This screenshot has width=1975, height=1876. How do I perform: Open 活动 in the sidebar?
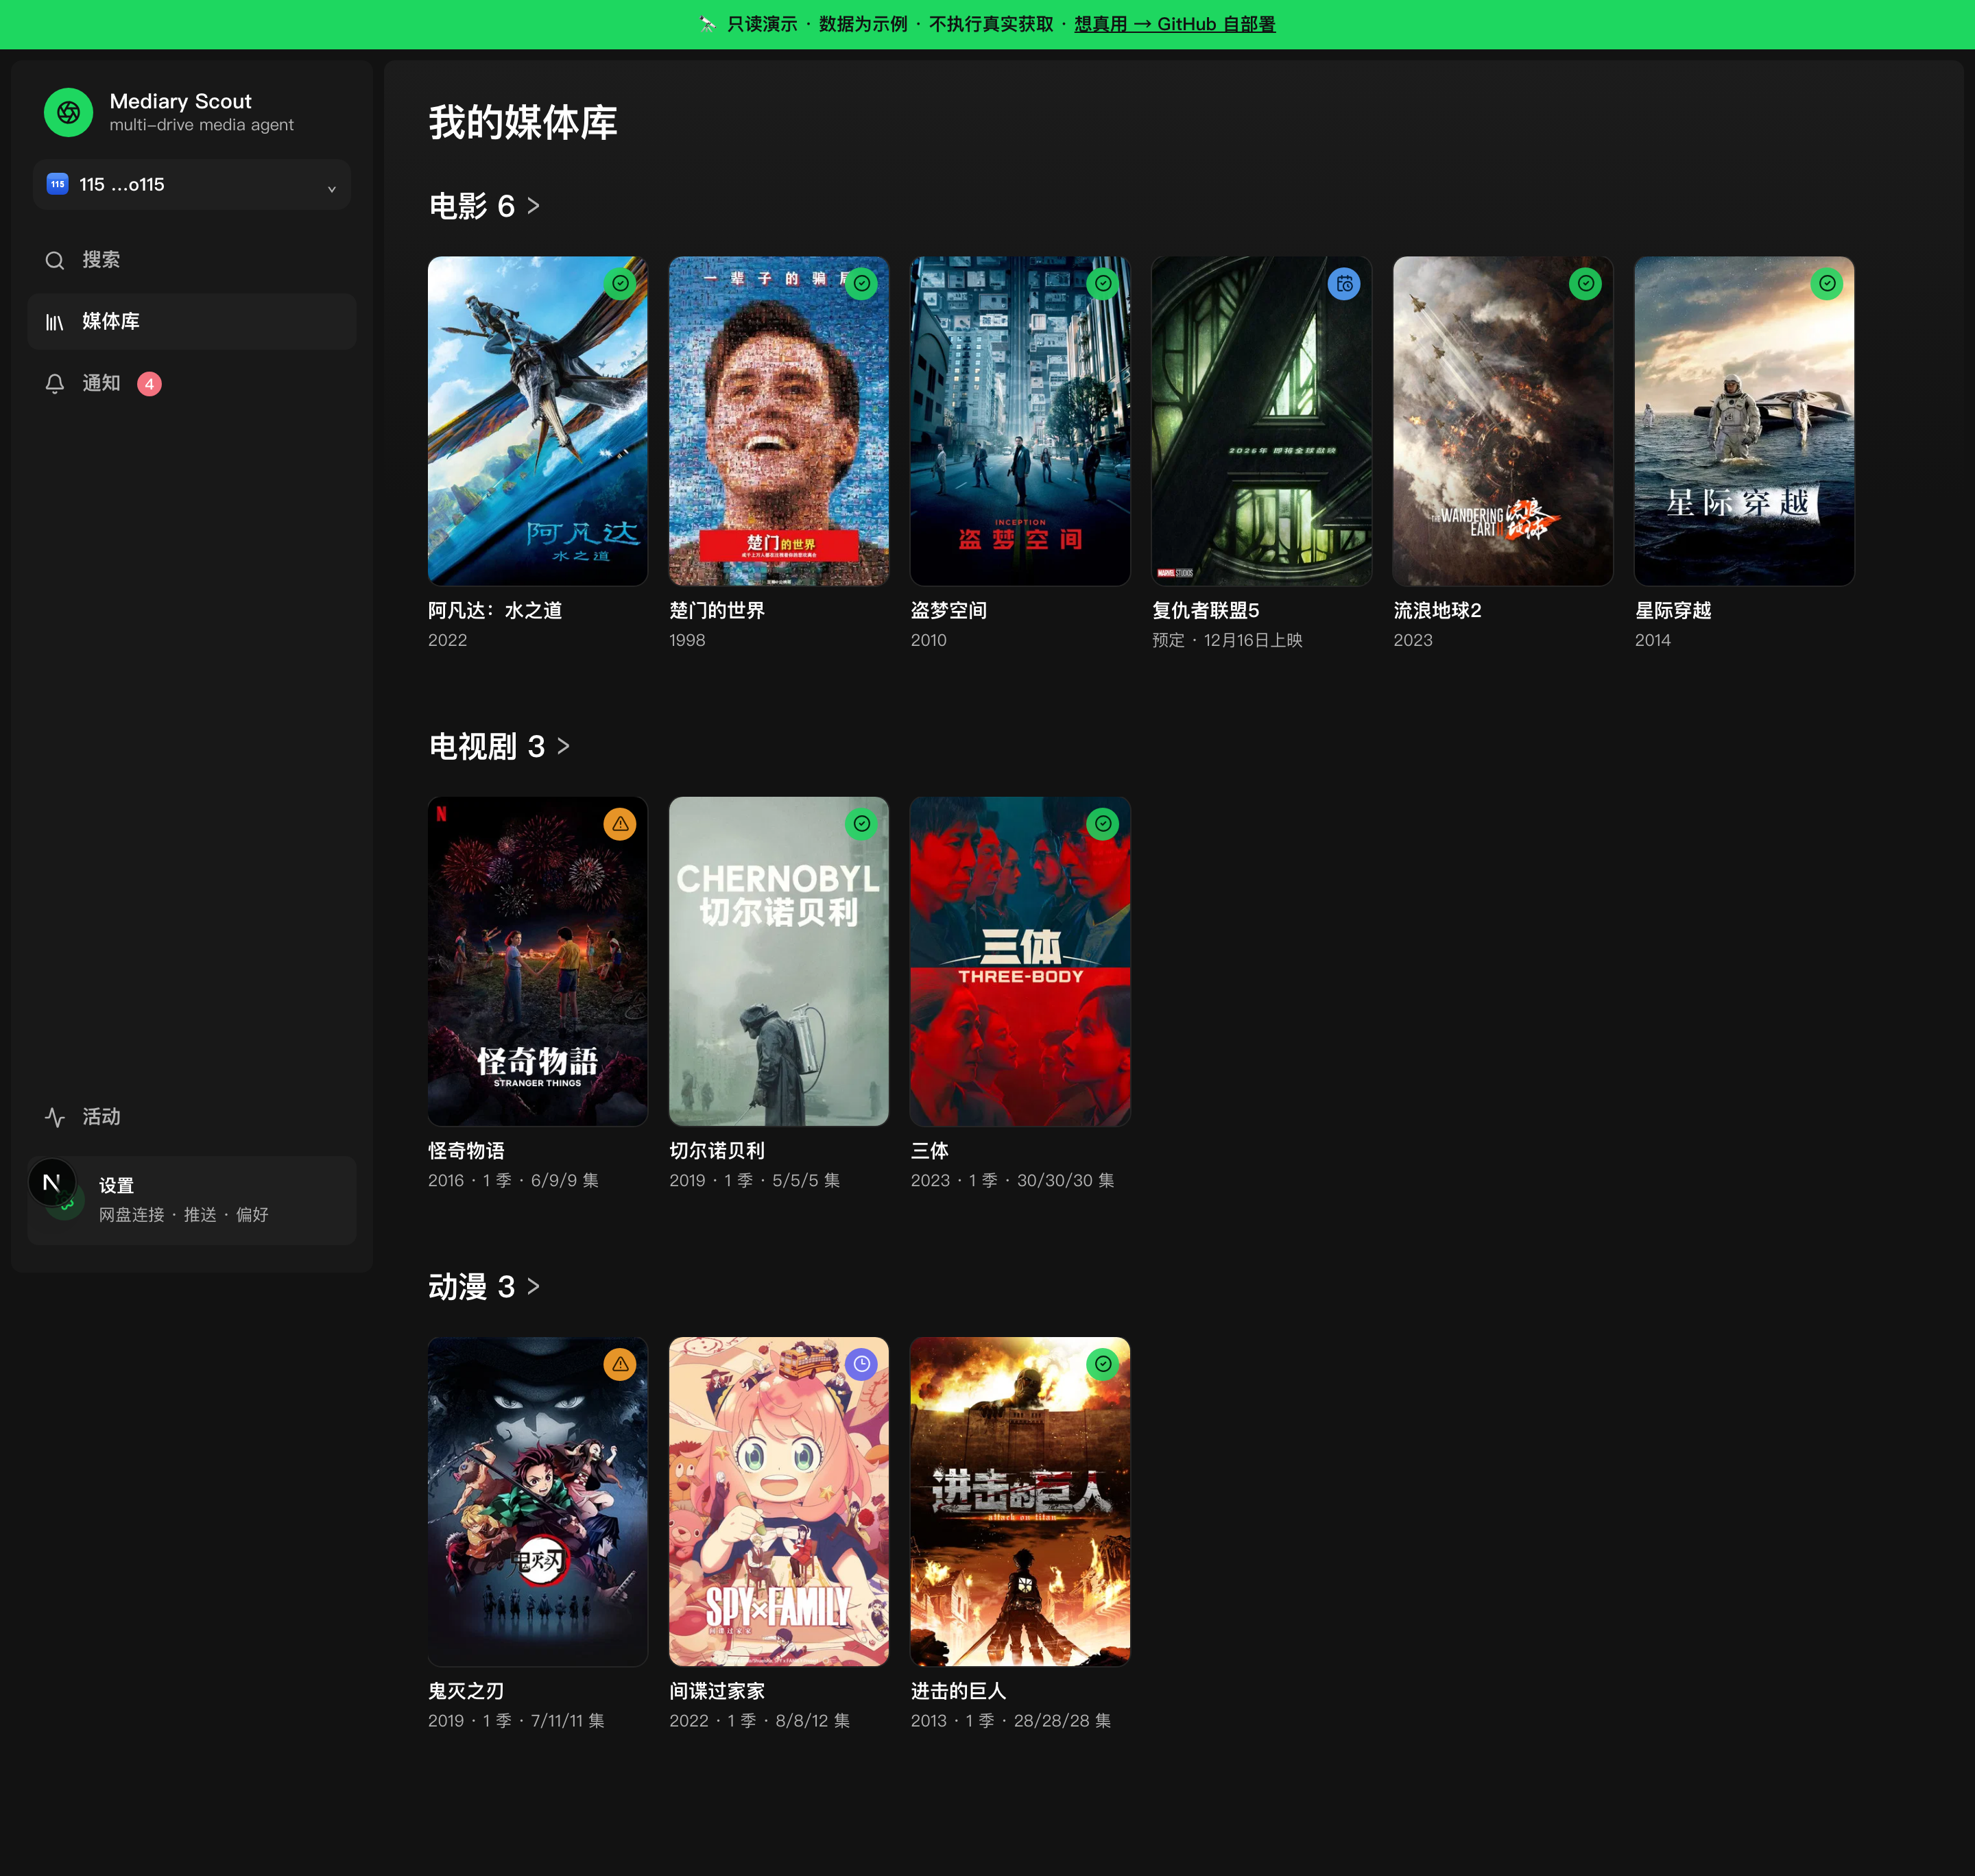tap(192, 1117)
